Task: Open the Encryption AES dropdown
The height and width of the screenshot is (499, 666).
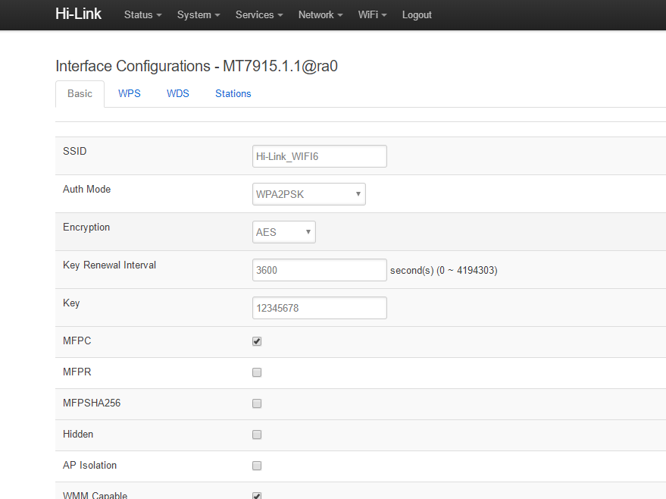Action: coord(284,232)
